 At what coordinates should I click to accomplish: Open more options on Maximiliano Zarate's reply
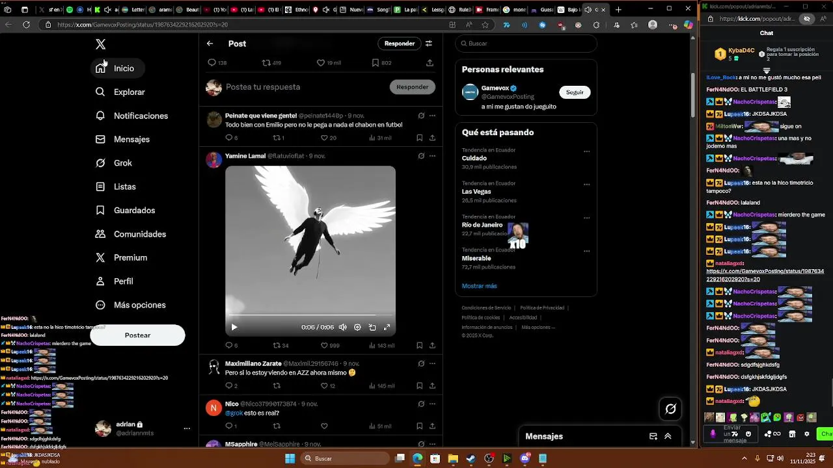432,363
